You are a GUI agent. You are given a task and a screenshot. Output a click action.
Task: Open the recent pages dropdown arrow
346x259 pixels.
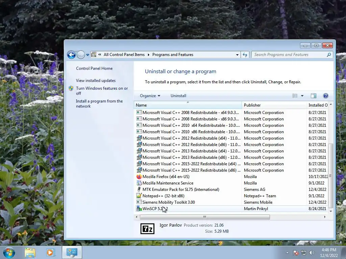click(88, 55)
